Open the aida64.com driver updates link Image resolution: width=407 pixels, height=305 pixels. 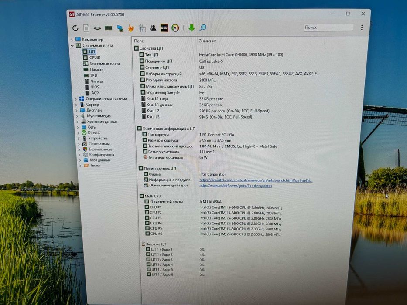(x=236, y=186)
